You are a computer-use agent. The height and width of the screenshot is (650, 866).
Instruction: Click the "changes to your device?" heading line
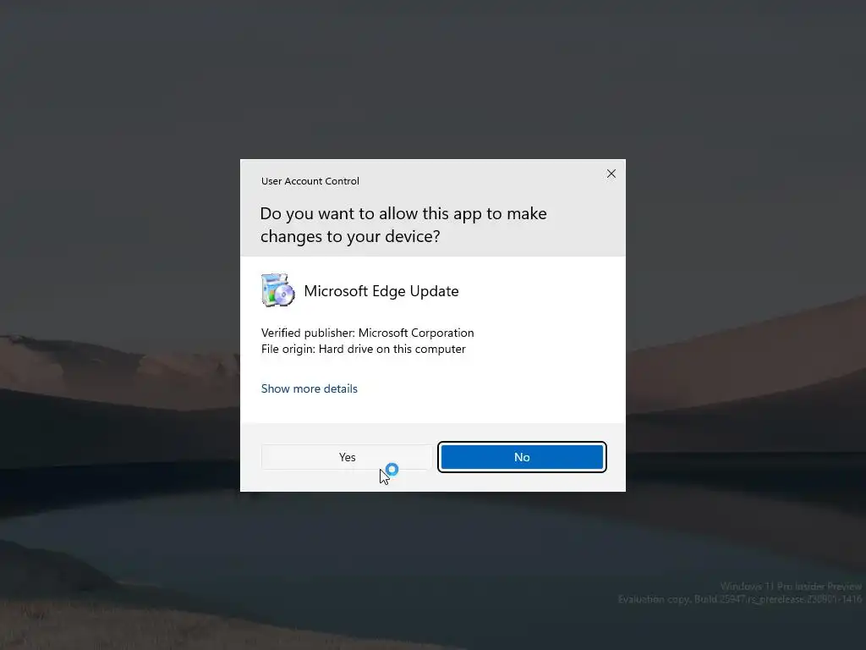pos(350,237)
